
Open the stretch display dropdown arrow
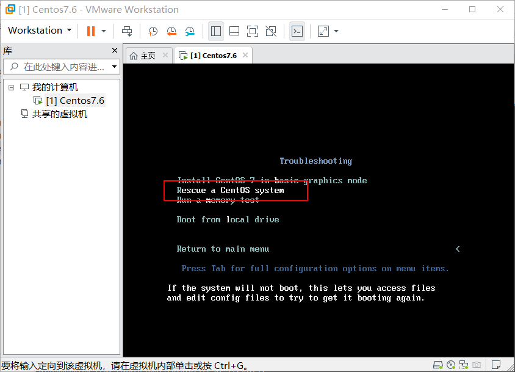point(336,31)
